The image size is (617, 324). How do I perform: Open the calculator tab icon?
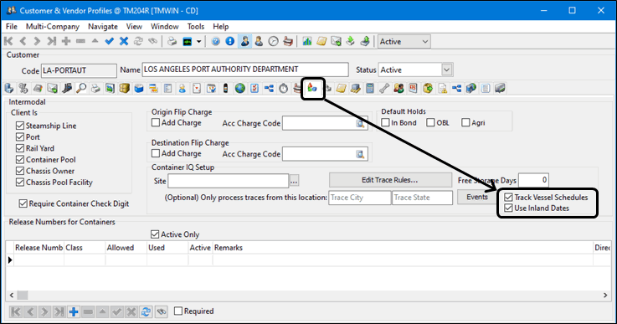tap(370, 88)
